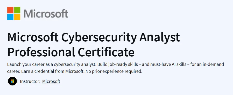Select the "Professional Certificate" heading line
233x95 pixels.
coord(71,52)
